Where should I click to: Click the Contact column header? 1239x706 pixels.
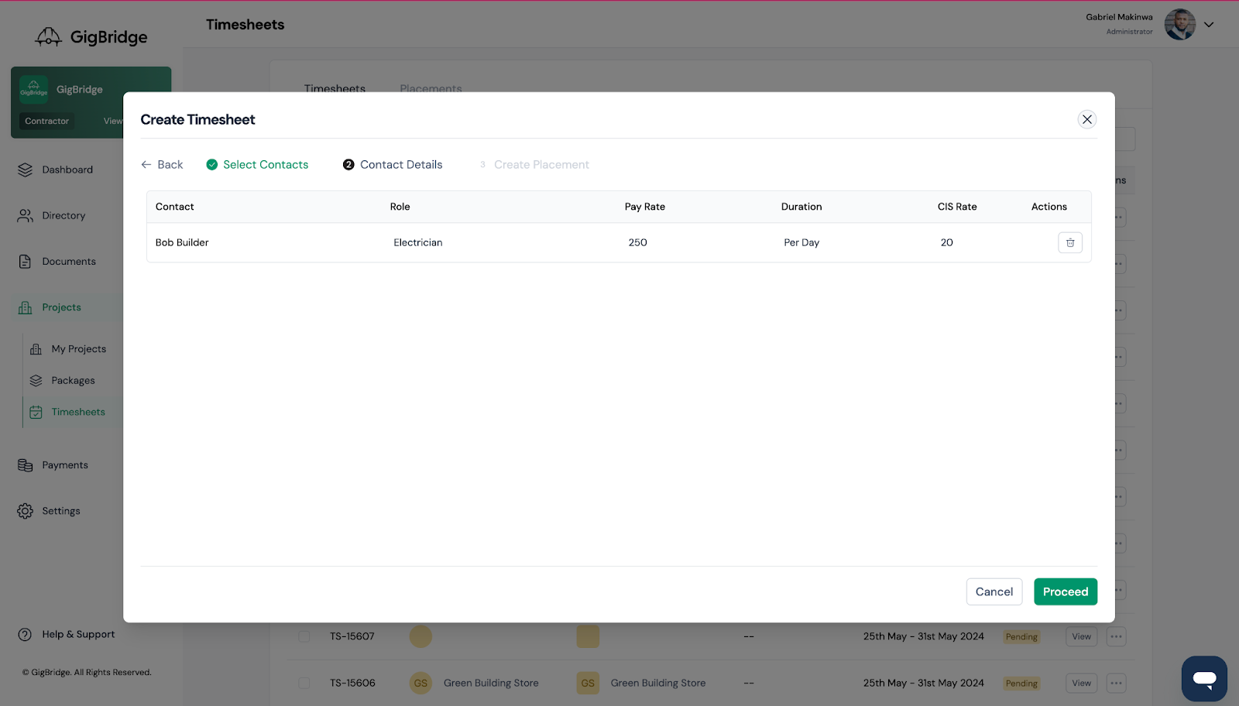175,207
